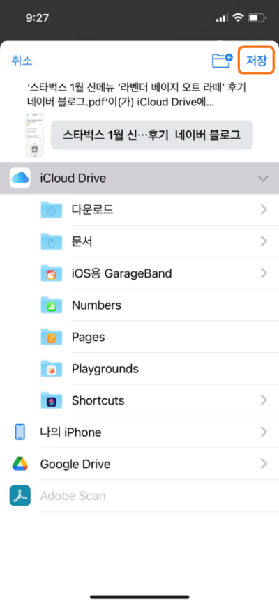Click the iOS용 GarageBand folder icon
Viewport: 279px width, 604px height.
(x=51, y=273)
